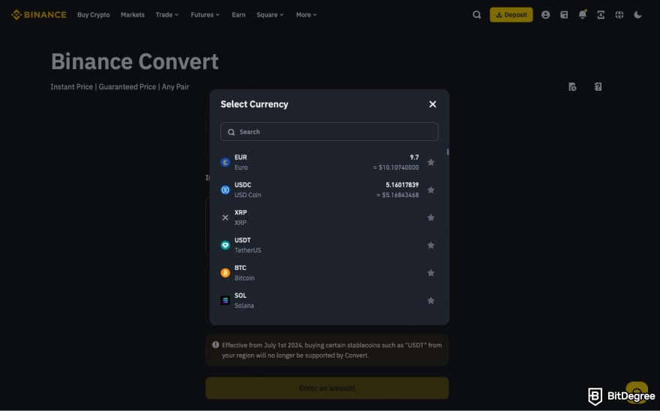This screenshot has height=411, width=660.
Task: Click the globe language icon
Action: (619, 14)
